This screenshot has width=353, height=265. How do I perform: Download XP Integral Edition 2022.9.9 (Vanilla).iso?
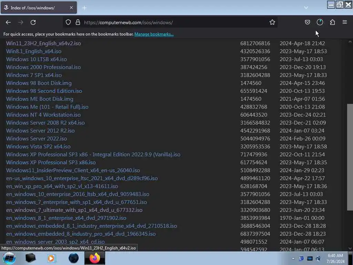click(93, 154)
